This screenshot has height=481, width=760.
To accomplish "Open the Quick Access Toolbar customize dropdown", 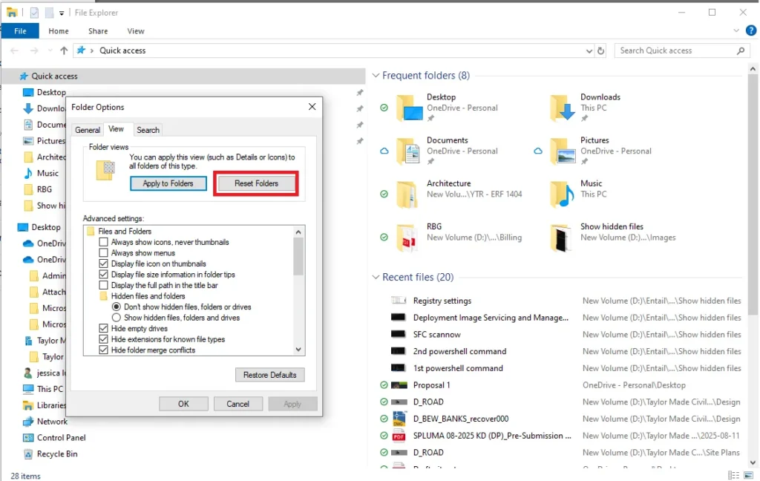I will 62,13.
